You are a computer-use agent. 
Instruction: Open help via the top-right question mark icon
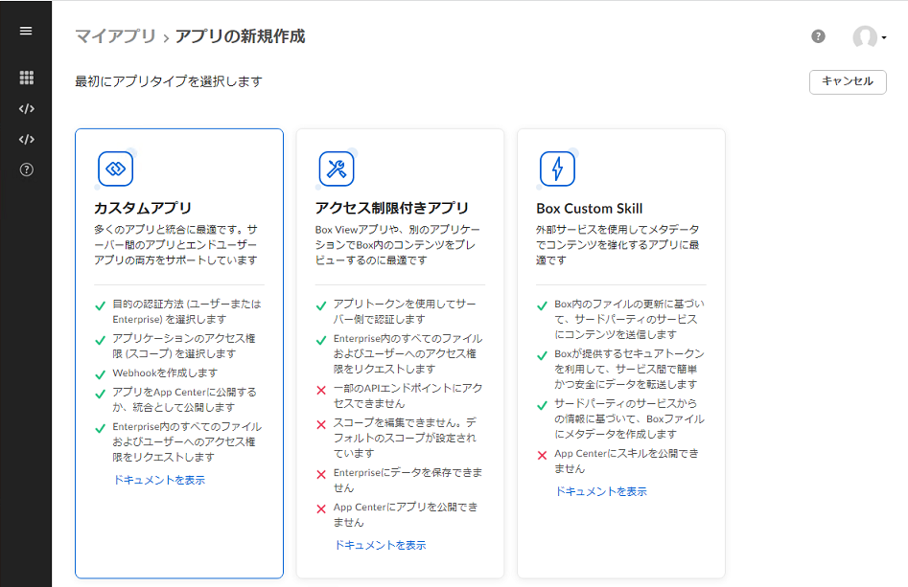tap(817, 36)
